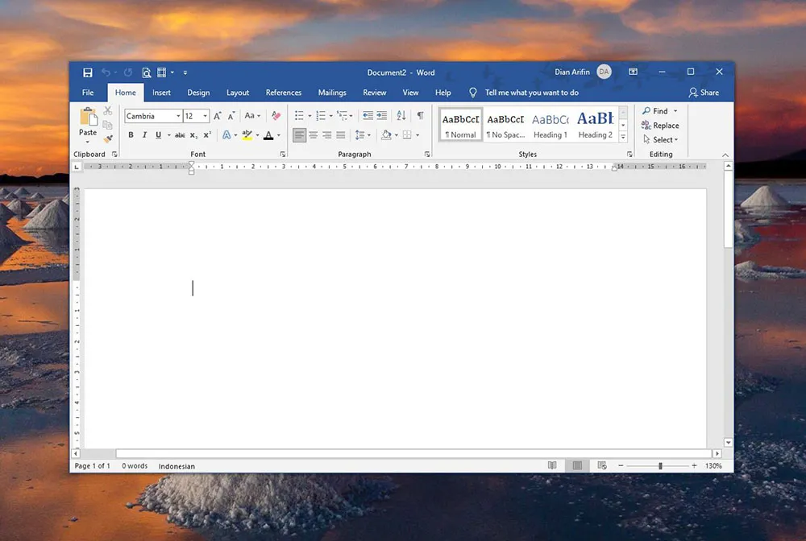Toggle Bold formatting
Viewport: 806px width, 541px height.
pos(131,135)
